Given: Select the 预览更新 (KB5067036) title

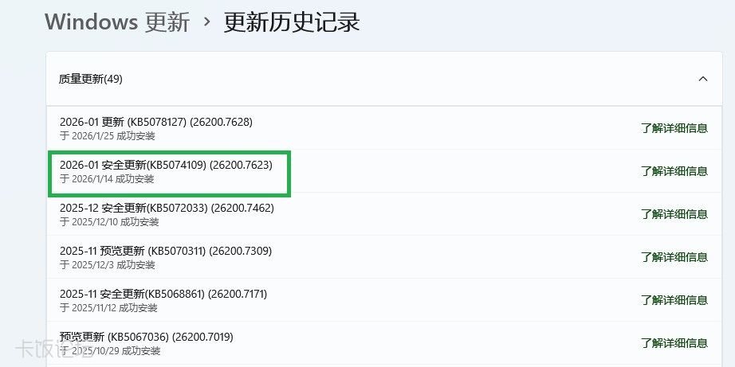Looking at the screenshot, I should [146, 337].
